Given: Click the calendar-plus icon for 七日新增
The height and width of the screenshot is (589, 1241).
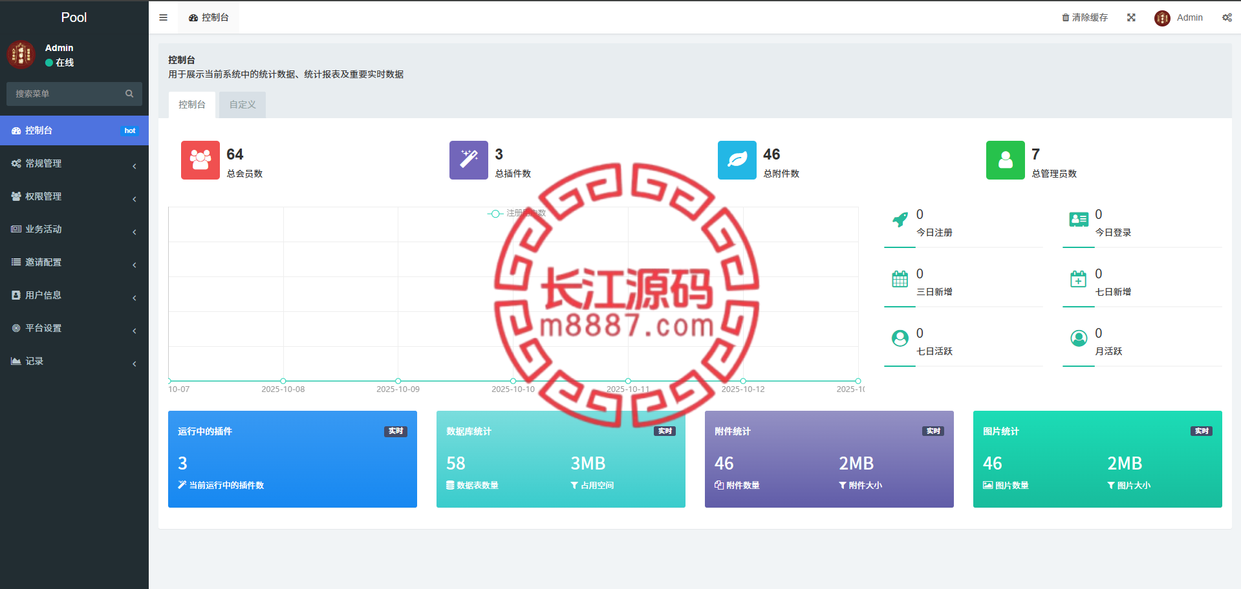Looking at the screenshot, I should click(x=1079, y=279).
